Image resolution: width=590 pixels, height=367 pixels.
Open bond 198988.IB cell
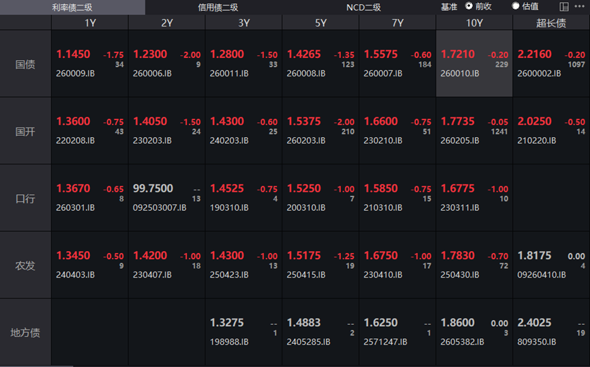point(244,332)
